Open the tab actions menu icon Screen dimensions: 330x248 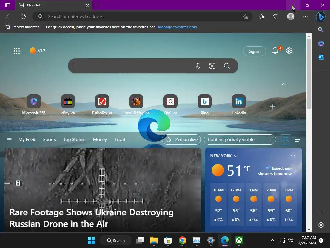coord(8,5)
